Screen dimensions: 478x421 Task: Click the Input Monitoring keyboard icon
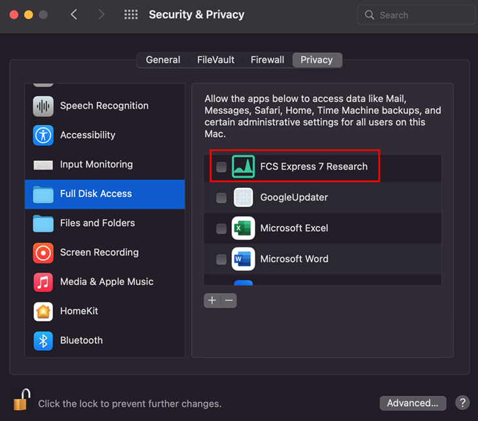43,164
